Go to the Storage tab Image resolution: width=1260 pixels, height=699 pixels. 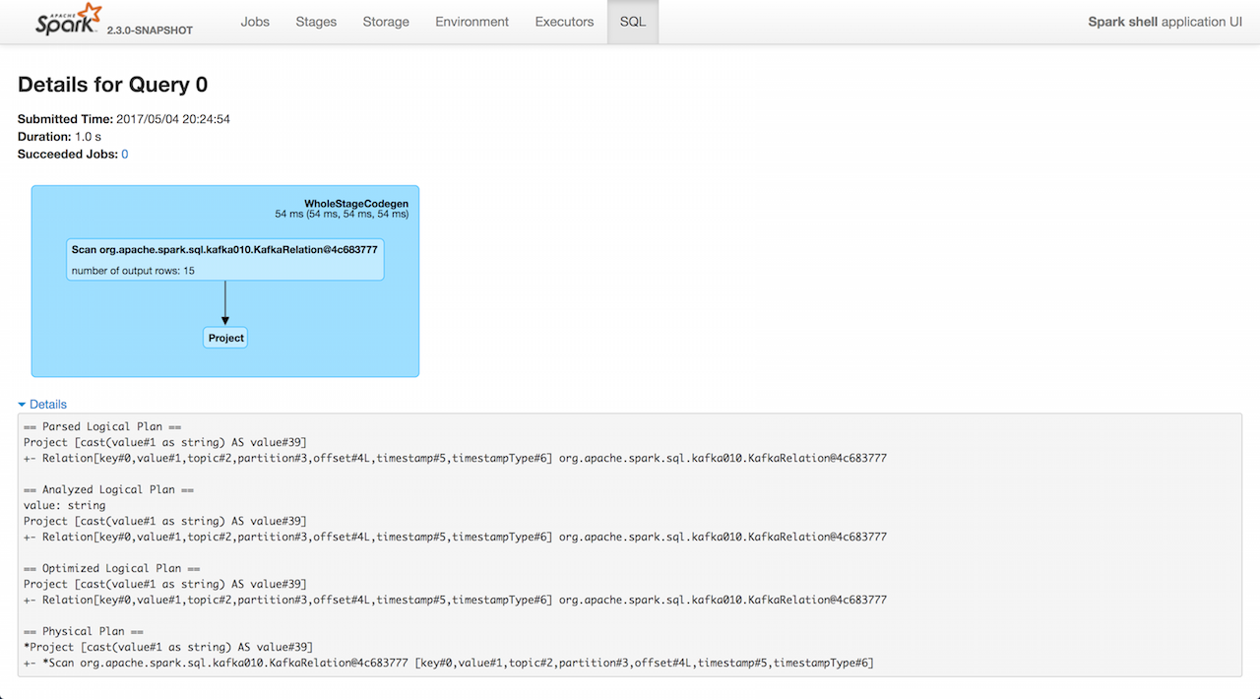coord(386,22)
